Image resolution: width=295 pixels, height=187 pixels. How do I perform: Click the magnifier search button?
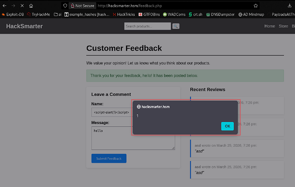point(176,26)
